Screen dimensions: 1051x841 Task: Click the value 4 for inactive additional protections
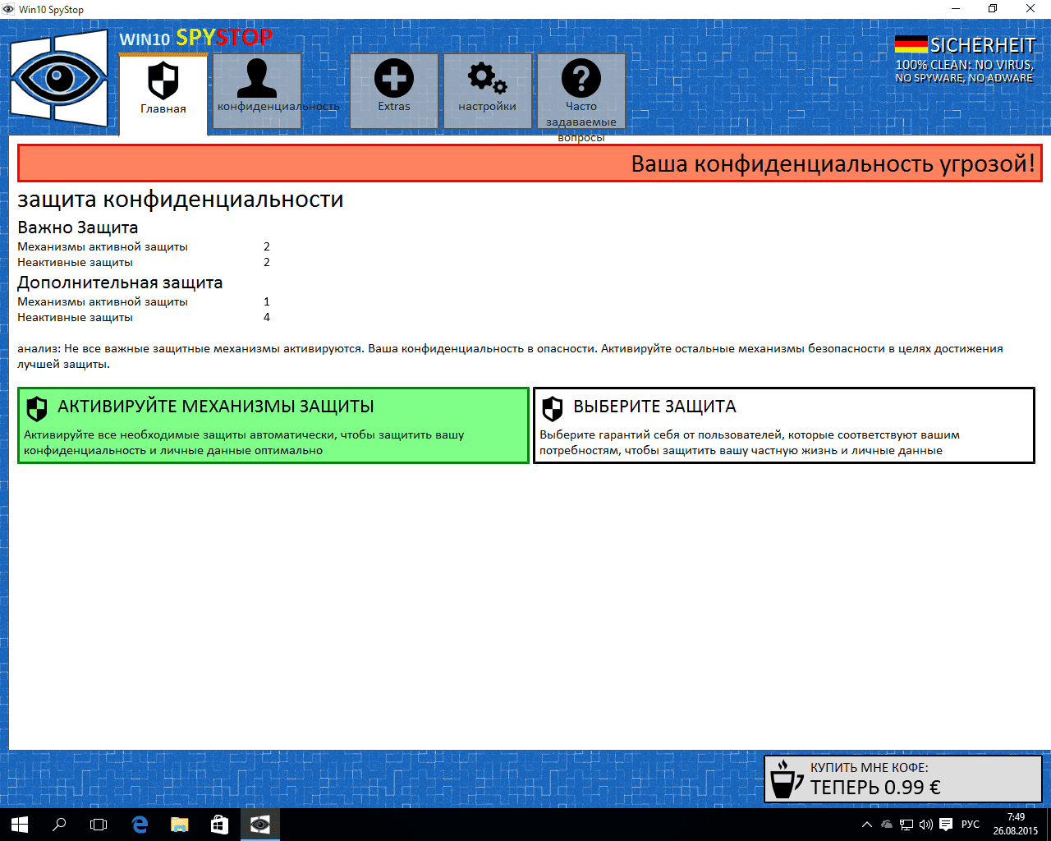(x=267, y=317)
